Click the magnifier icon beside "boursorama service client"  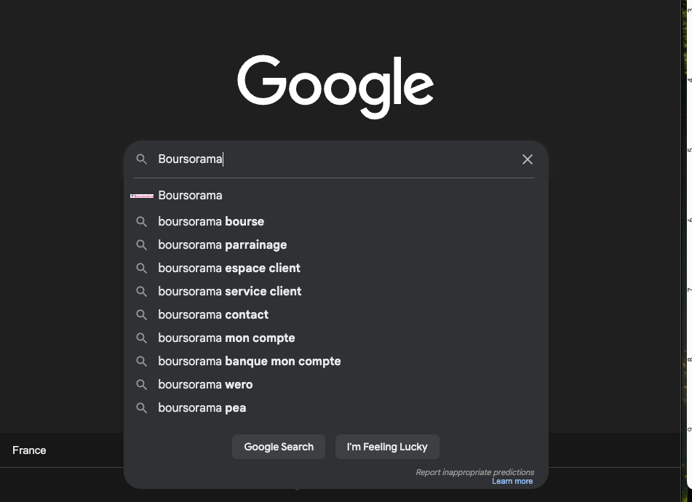[142, 292]
